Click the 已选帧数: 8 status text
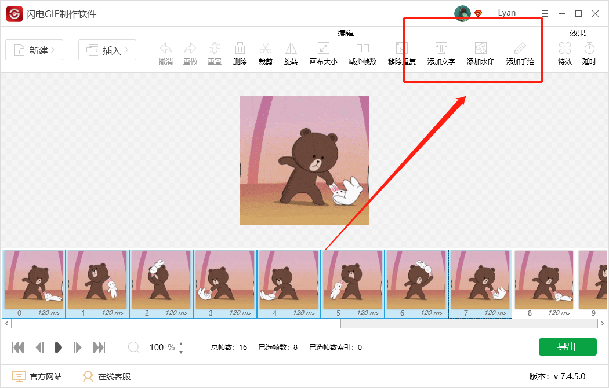 [x=278, y=347]
